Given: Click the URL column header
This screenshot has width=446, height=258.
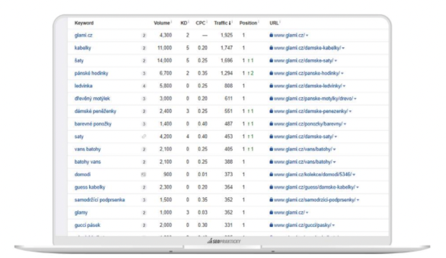Looking at the screenshot, I should click(x=274, y=23).
